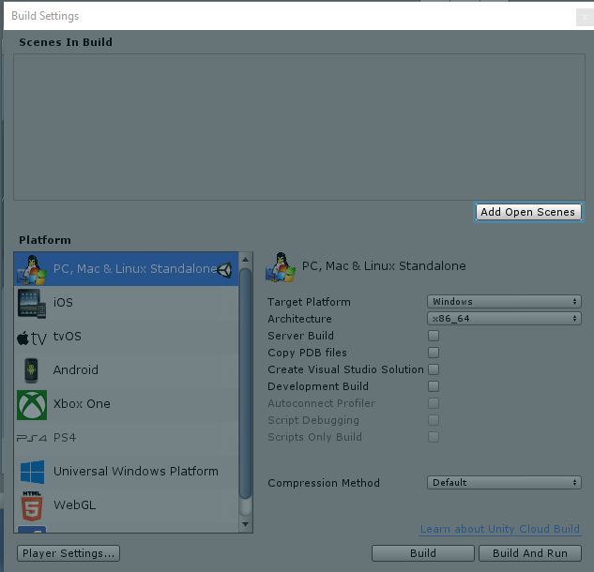Open Player Settings

(69, 553)
